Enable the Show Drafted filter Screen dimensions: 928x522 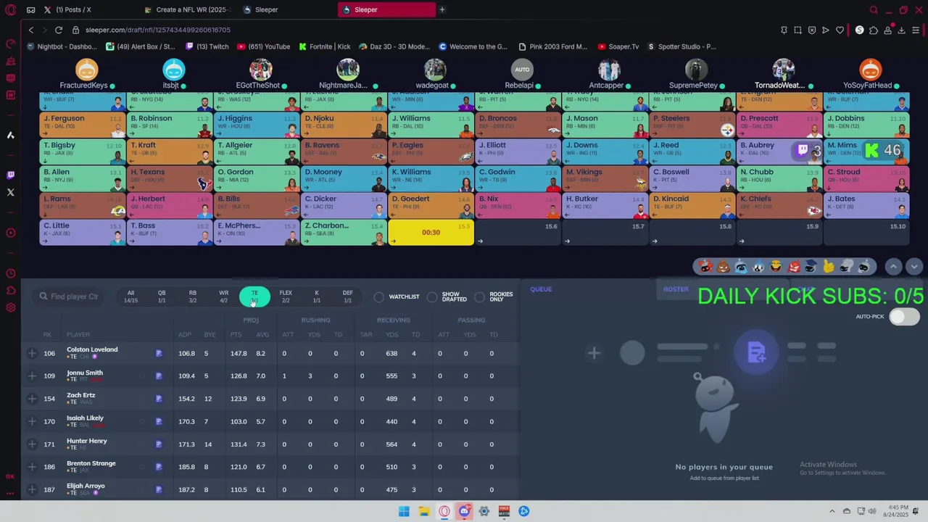click(x=432, y=297)
